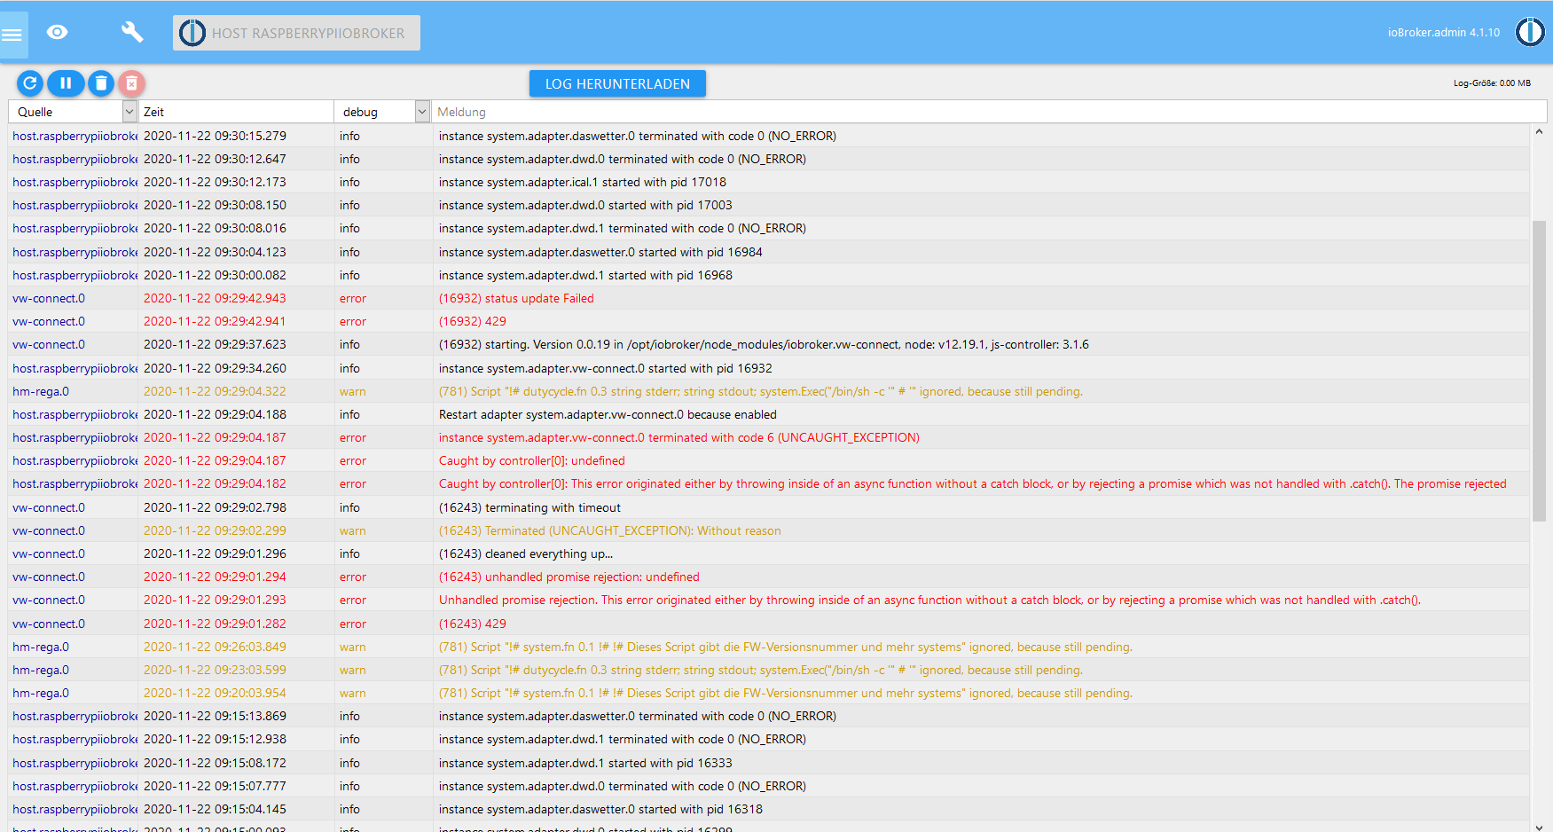Select the vw-connect.0 'starting. Version 0.0.19' message
Viewport: 1553px width, 832px height.
point(764,344)
